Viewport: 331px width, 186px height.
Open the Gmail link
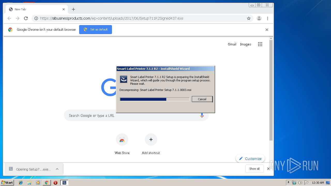pos(232,44)
